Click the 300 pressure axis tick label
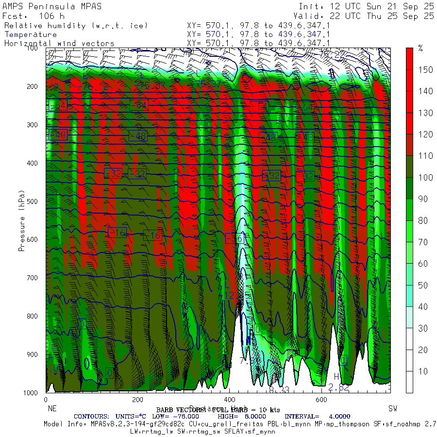This screenshot has width=437, height=437. point(32,125)
